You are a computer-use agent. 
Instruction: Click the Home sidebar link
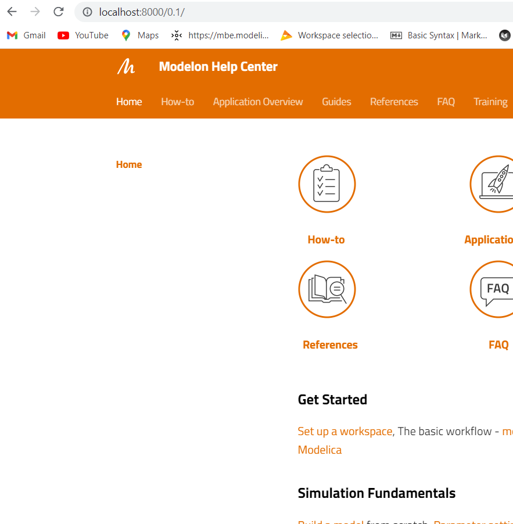(129, 164)
